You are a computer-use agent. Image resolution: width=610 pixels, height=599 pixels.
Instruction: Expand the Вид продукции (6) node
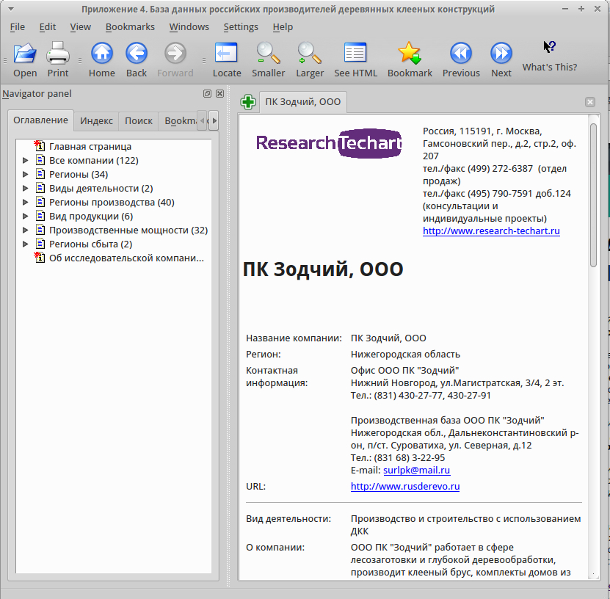[25, 217]
